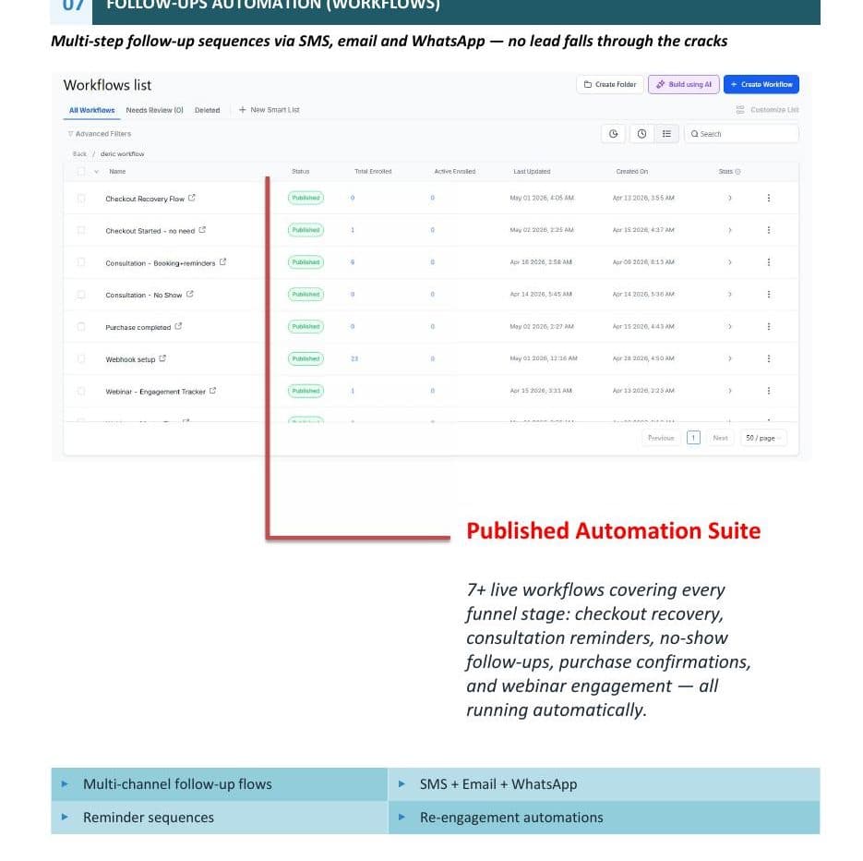Click the Active Enrolled column header
Screen dimensions: 863x861
(455, 172)
